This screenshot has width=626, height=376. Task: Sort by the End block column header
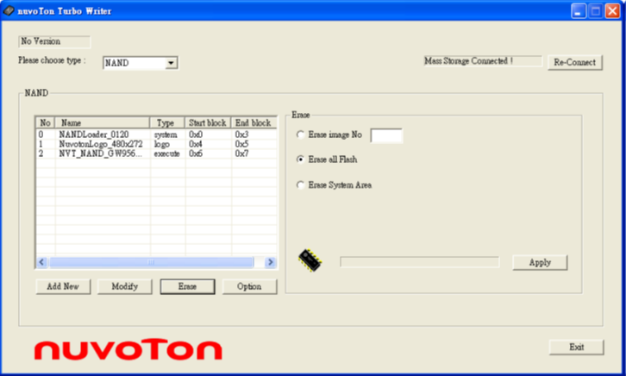(x=254, y=122)
